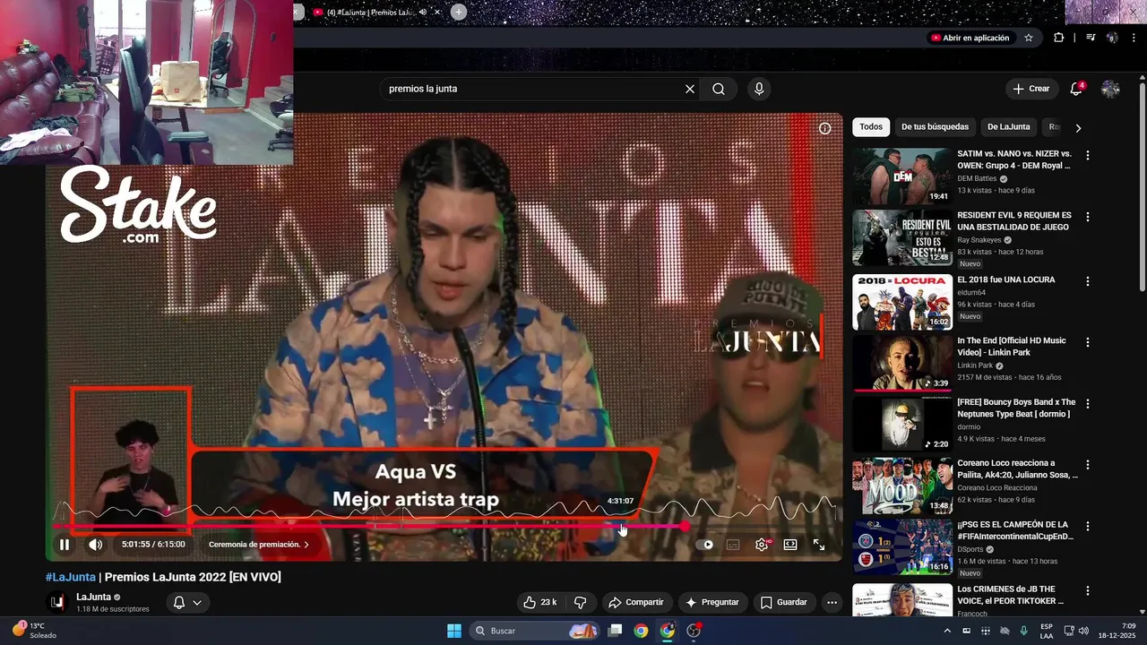Click the page vertical scrollbar
The height and width of the screenshot is (645, 1147).
pyautogui.click(x=1142, y=186)
